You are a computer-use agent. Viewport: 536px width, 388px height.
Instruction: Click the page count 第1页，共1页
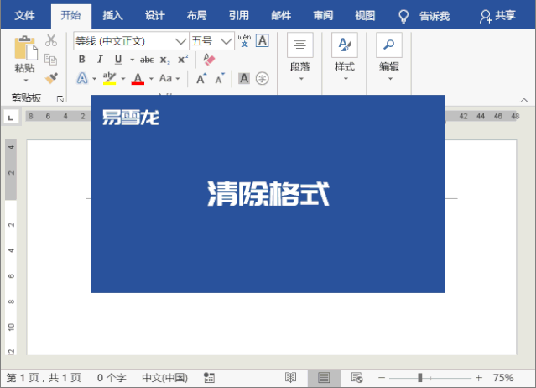click(44, 378)
